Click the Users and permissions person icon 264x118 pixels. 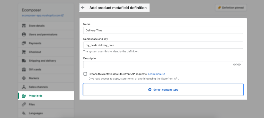(24, 35)
